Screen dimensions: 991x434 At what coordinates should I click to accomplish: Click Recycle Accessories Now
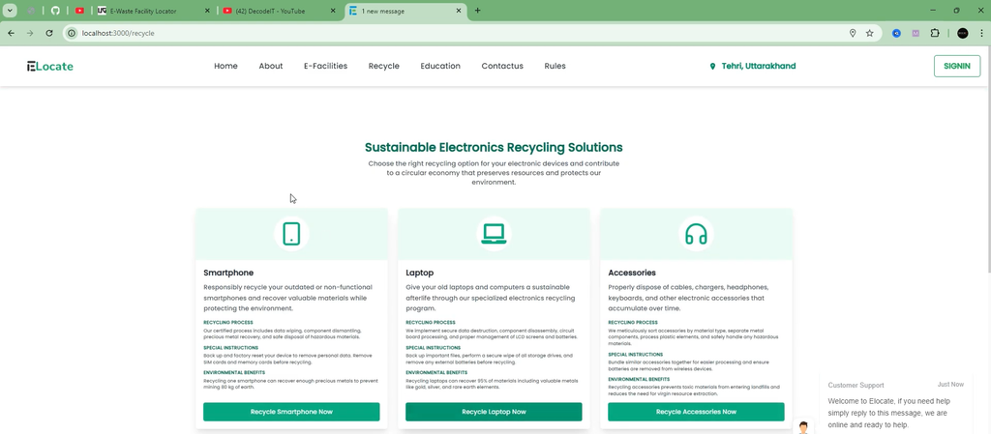click(x=696, y=412)
